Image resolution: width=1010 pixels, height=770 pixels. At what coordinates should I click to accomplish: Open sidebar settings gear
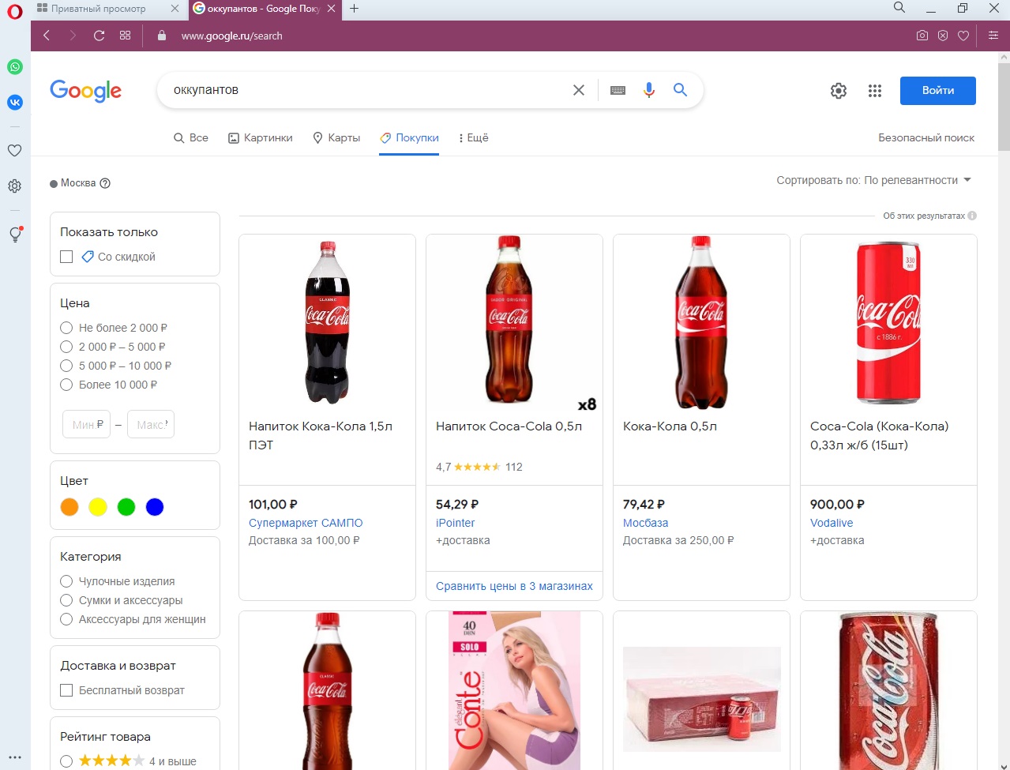point(15,186)
